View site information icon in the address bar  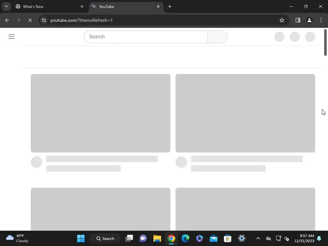coord(44,20)
